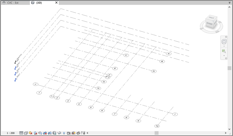Viewport: 233px width, 136px height.
Task: Click the Full Navigation Wheel icon
Action: pyautogui.click(x=224, y=41)
